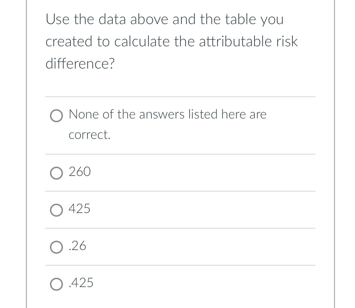Click the question line starting 'Use the data'
The height and width of the screenshot is (308, 355).
click(164, 19)
